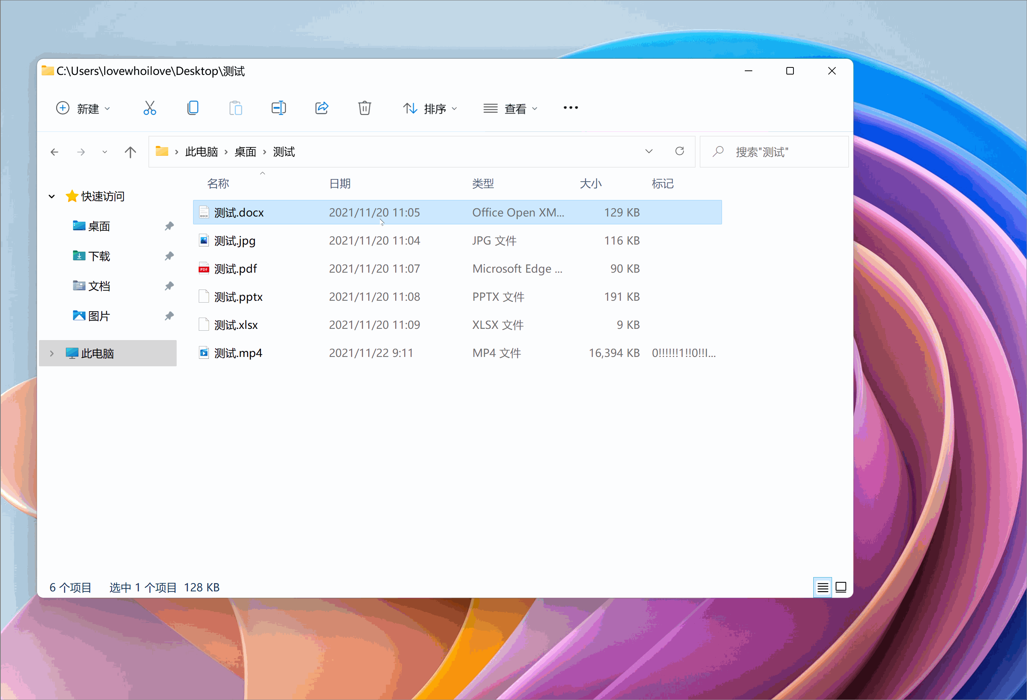Screen dimensions: 1027x700
Task: Open the 排序 sort dropdown
Action: click(430, 108)
